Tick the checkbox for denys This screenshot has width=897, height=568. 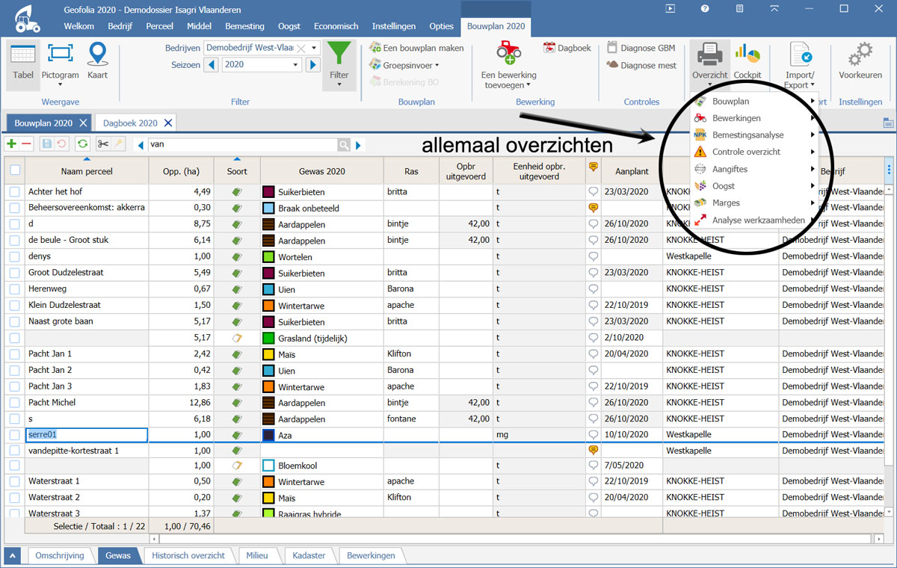pyautogui.click(x=15, y=256)
